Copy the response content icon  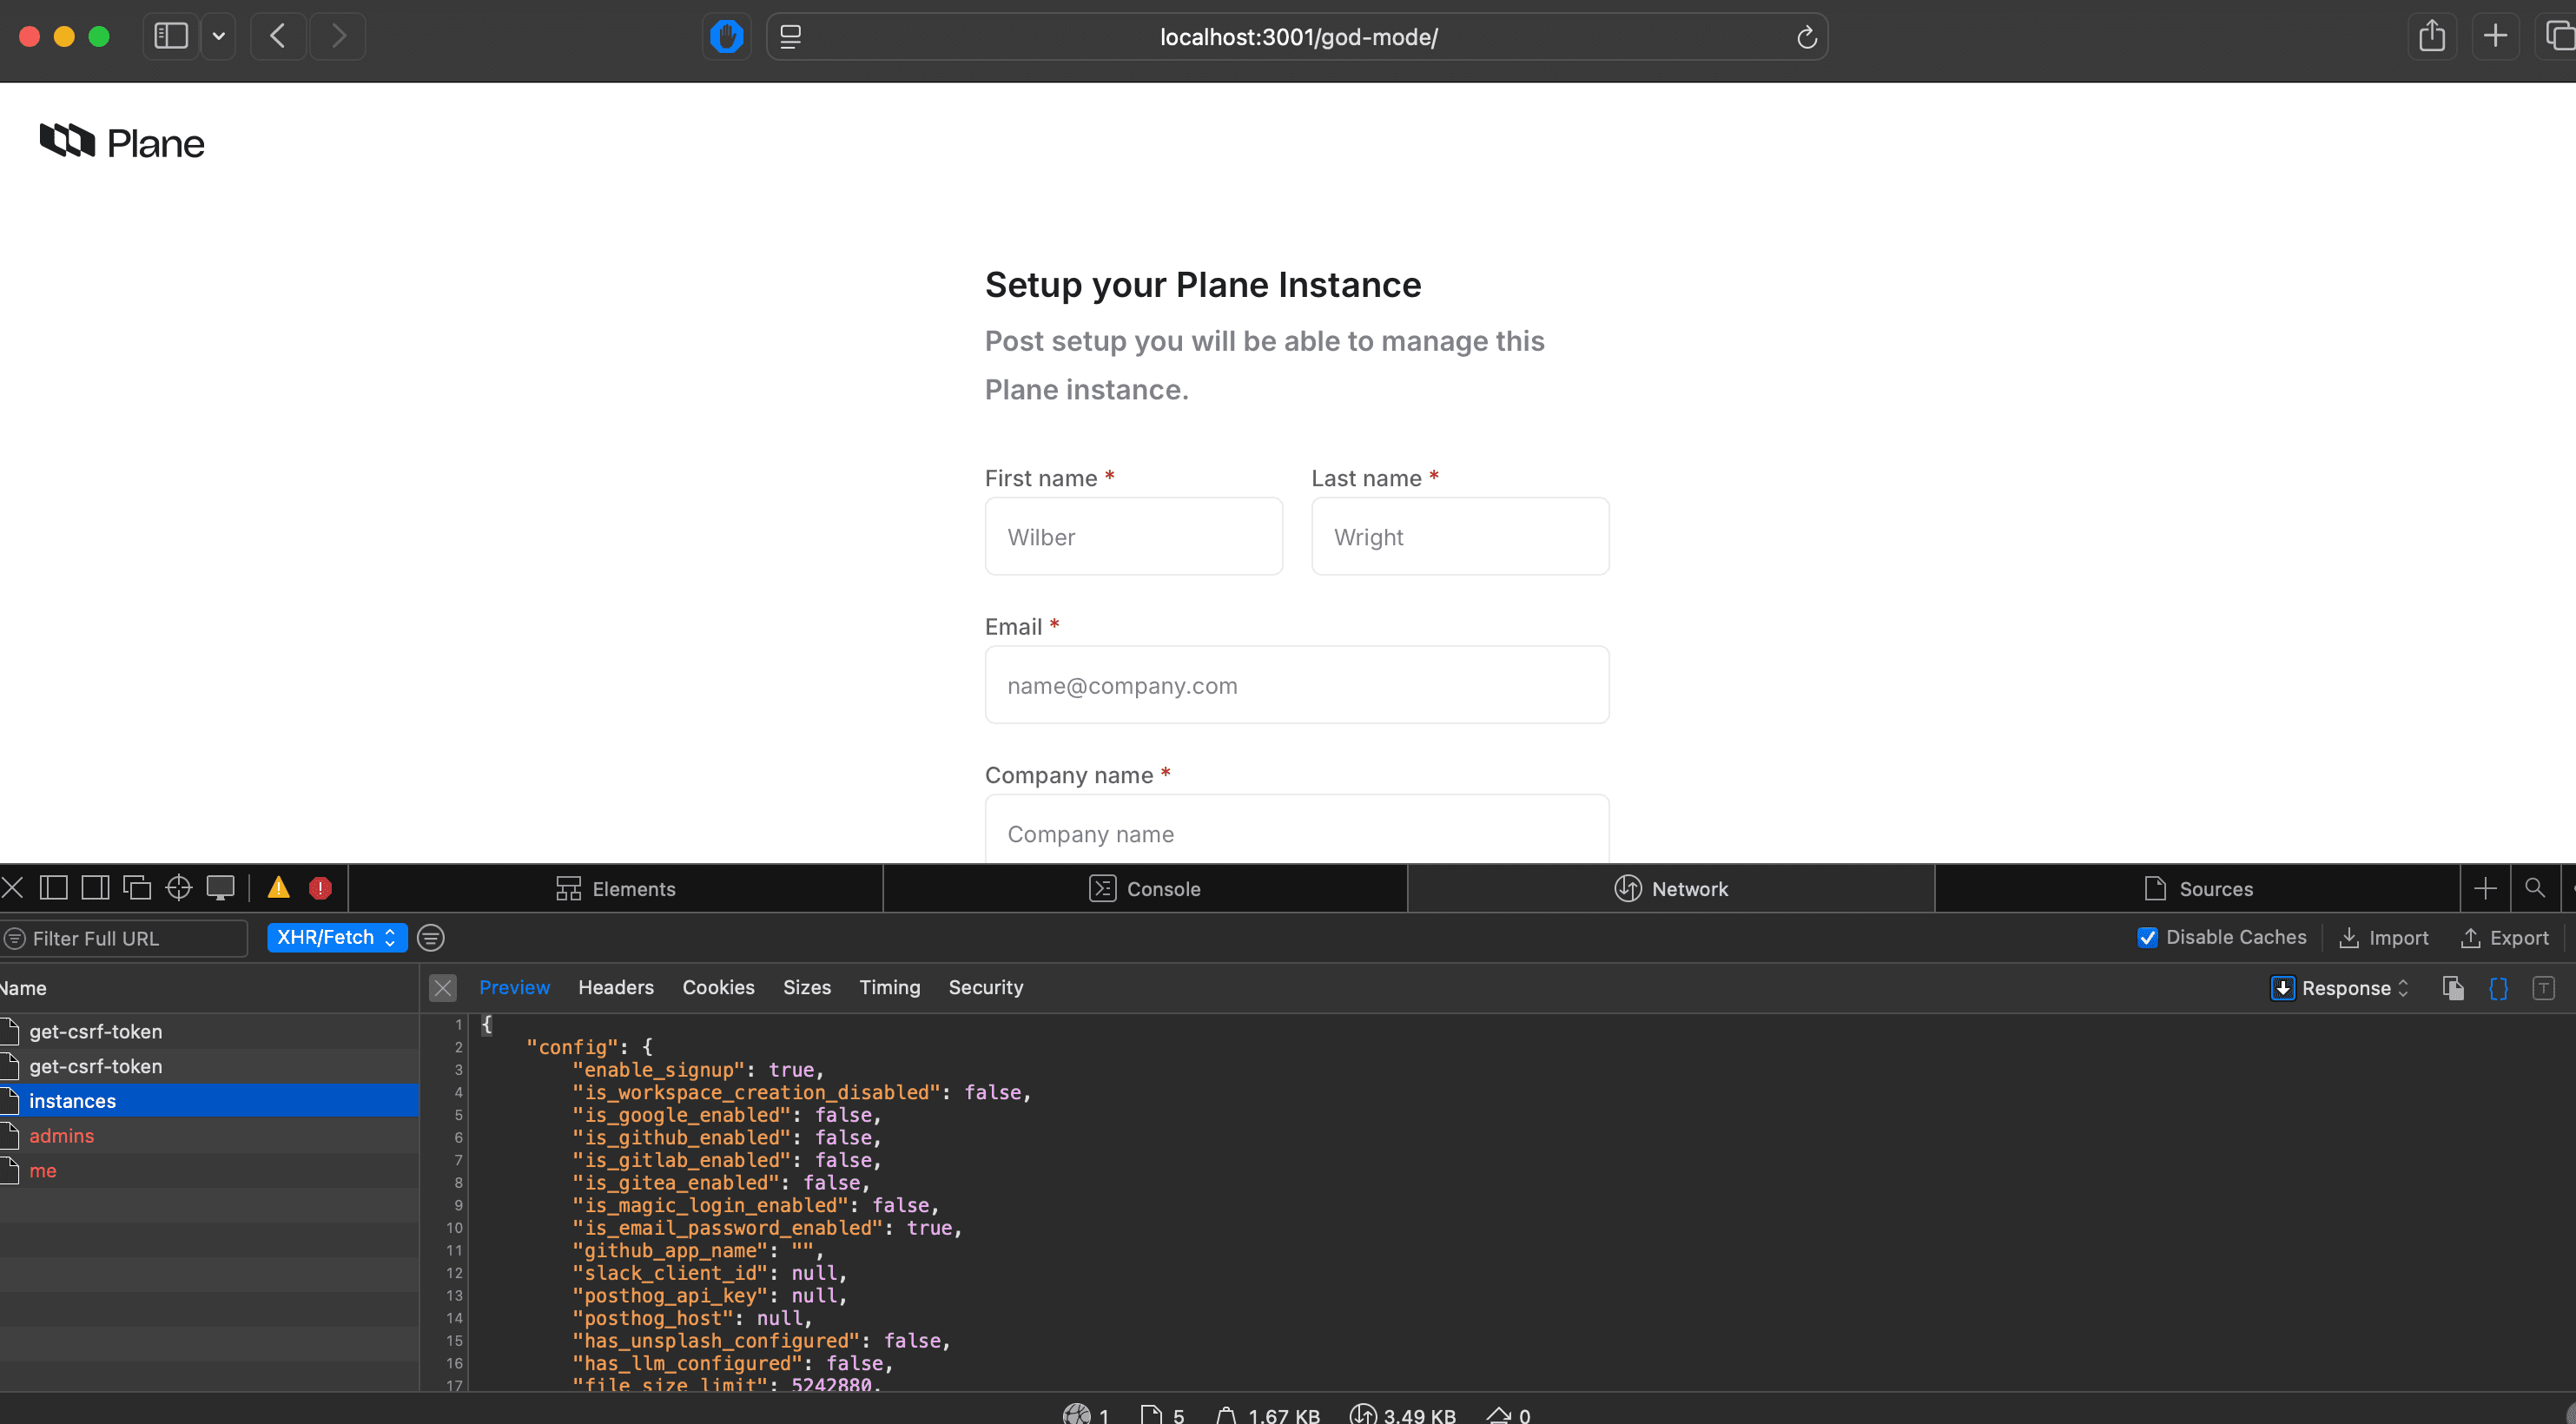pyautogui.click(x=2453, y=988)
